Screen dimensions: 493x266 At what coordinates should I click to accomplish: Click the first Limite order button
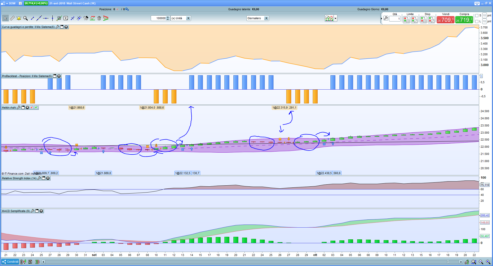click(406, 20)
